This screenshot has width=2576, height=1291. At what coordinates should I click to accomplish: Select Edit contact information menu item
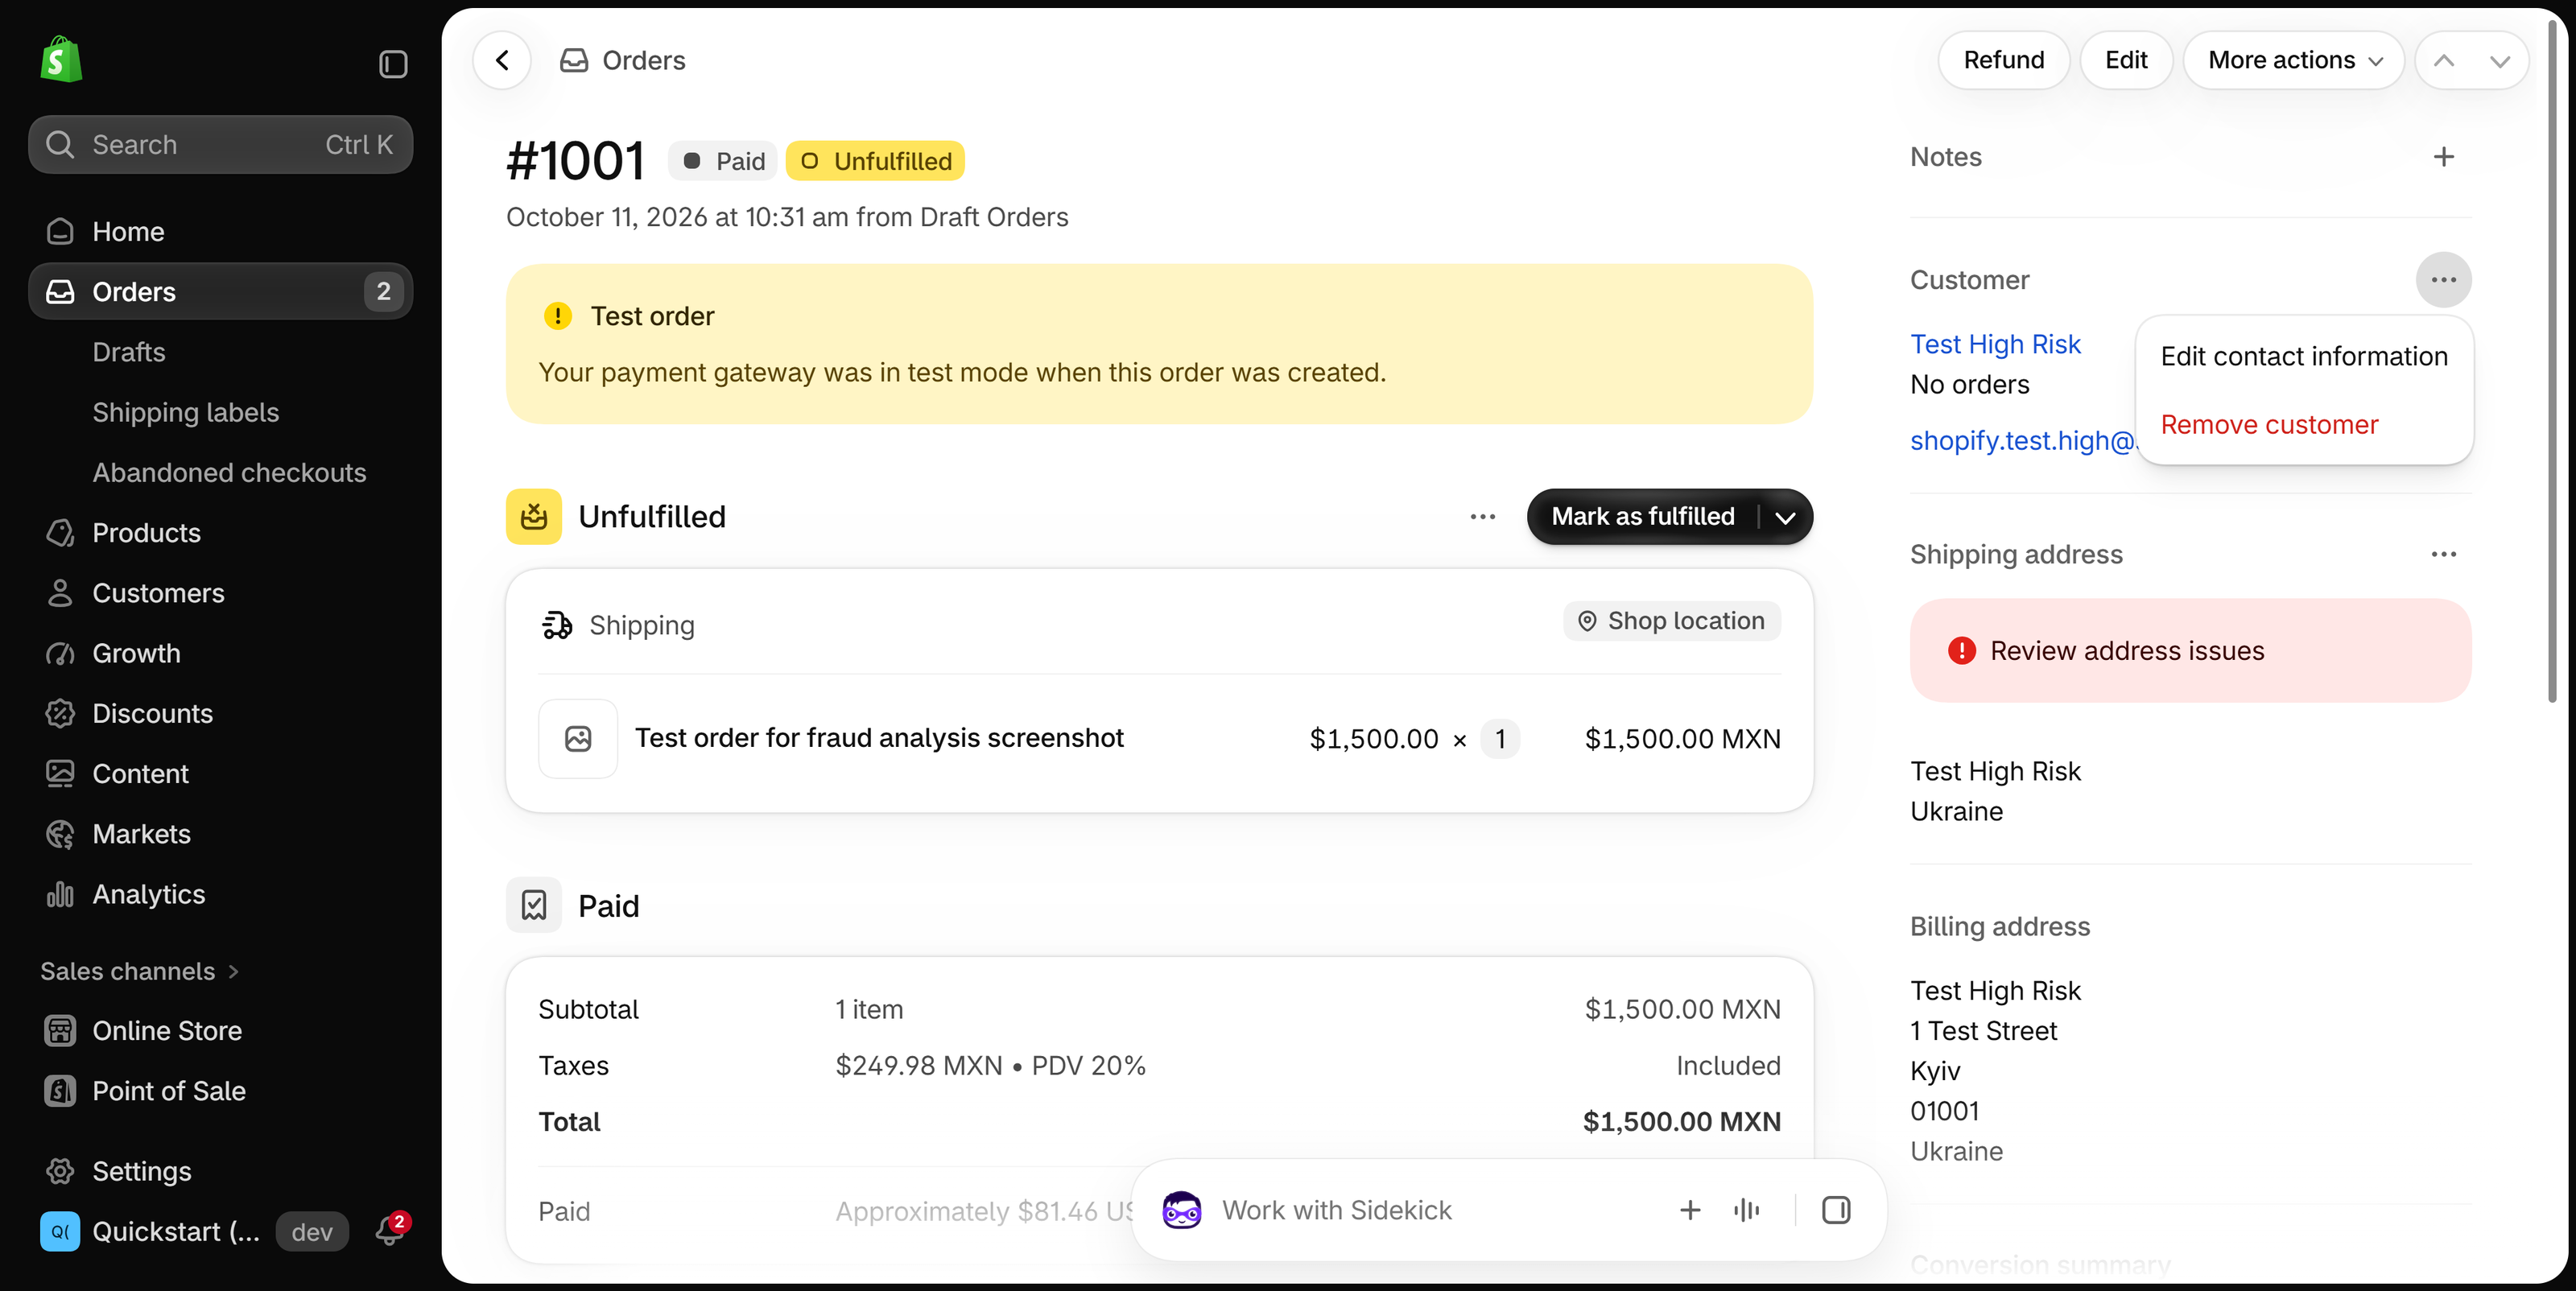click(x=2304, y=357)
